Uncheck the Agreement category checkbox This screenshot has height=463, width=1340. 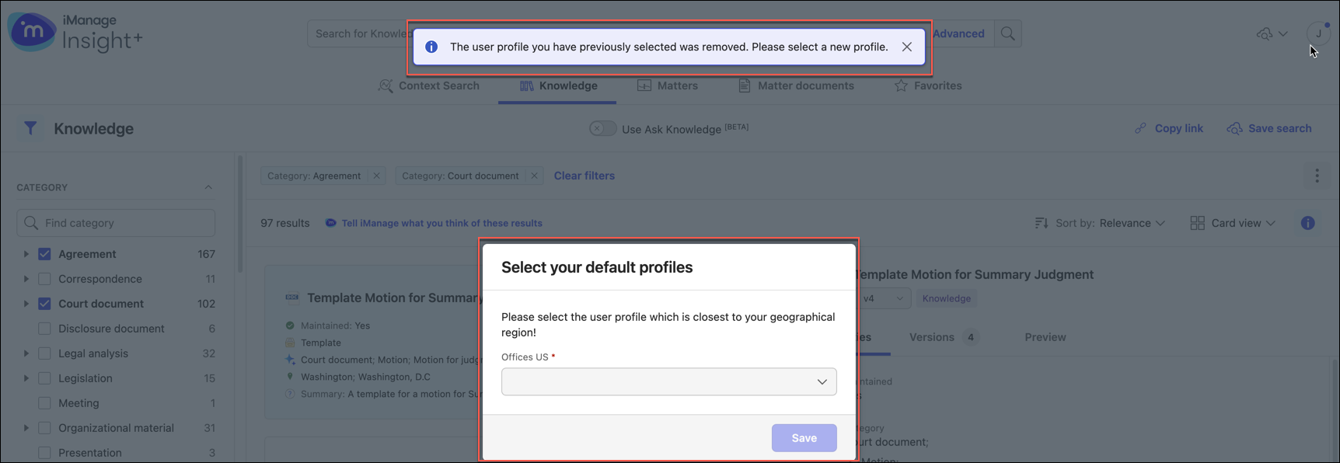point(44,254)
